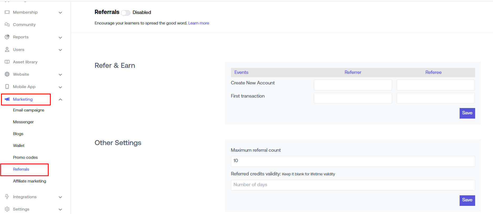Collapse the Marketing submenu chevron
The height and width of the screenshot is (214, 493).
60,99
